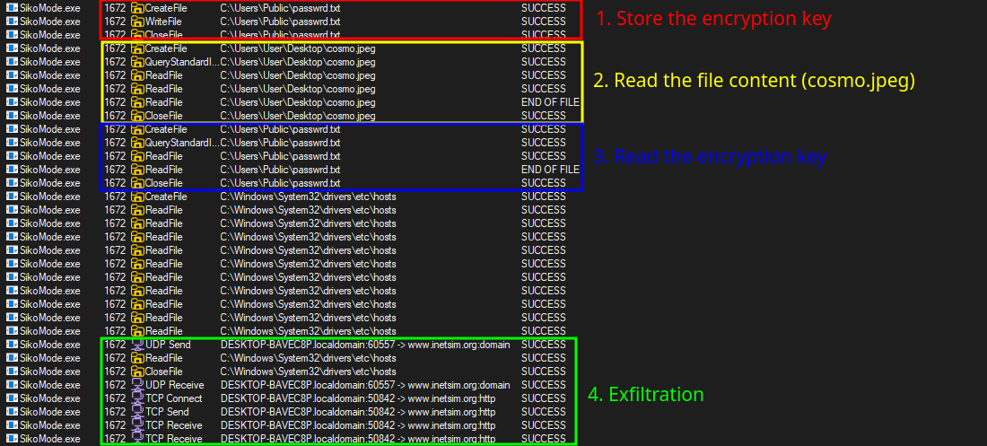Click the SUCCESS result in the UDP Send row
987x446 pixels.
click(543, 345)
